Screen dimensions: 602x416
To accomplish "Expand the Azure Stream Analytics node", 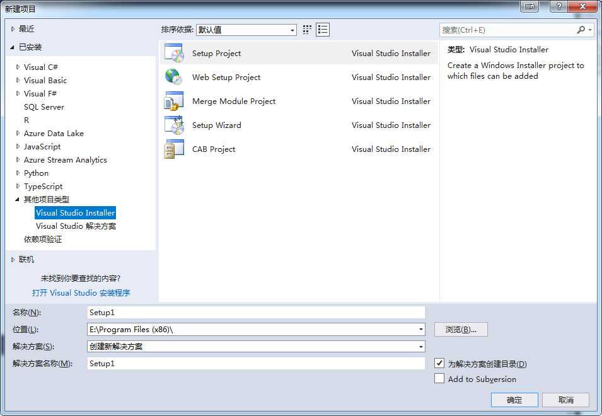I will tap(18, 159).
